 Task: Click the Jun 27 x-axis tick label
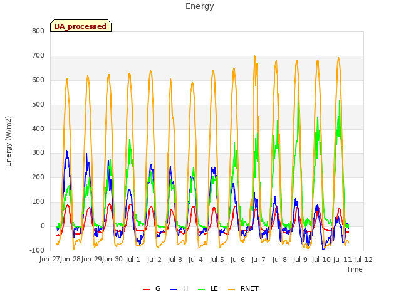pyautogui.click(x=49, y=259)
